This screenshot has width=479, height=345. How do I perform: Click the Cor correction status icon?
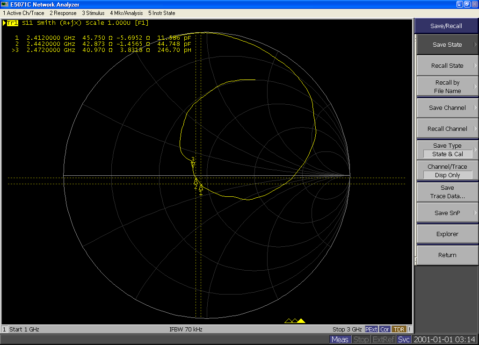(385, 329)
